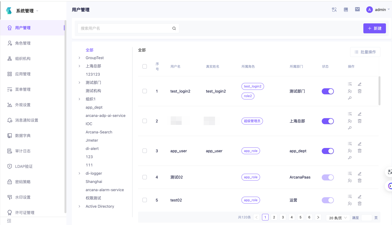Viewport: 392px width, 225px height.
Task: Click the details icon for test02 row
Action: [350, 197]
